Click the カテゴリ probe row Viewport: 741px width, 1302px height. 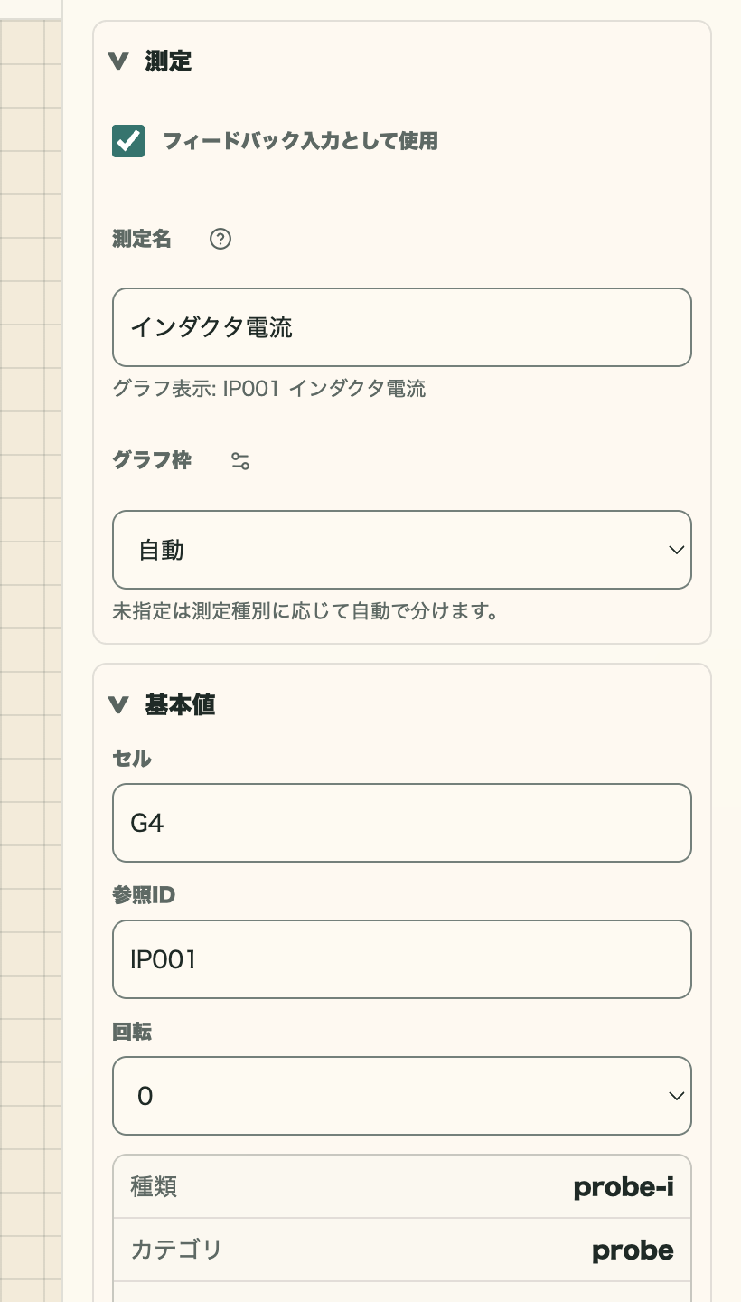click(x=402, y=1250)
